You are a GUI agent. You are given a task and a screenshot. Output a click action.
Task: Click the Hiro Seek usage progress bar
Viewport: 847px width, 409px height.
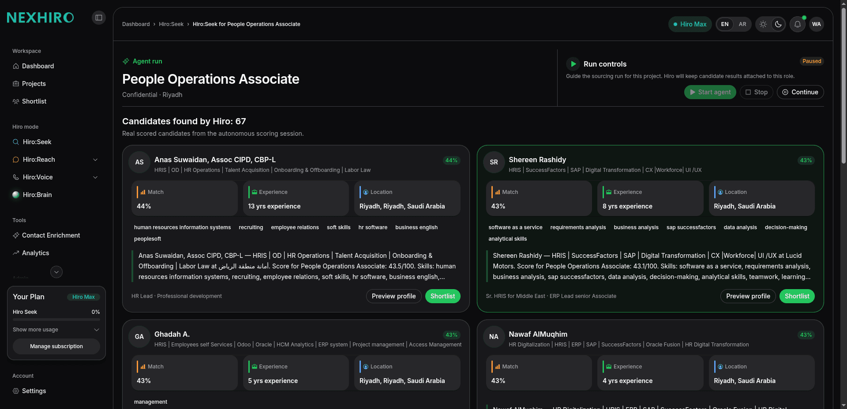(x=56, y=319)
